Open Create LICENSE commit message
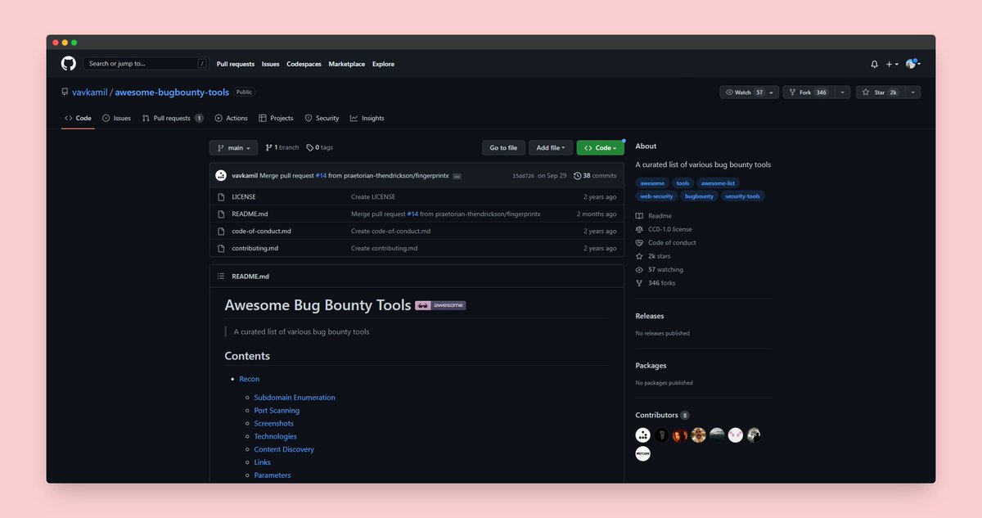Image resolution: width=982 pixels, height=518 pixels. pos(373,196)
